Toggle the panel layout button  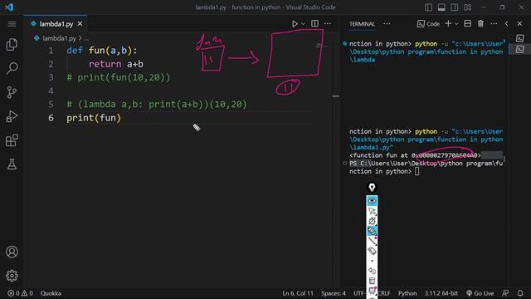[x=441, y=7]
